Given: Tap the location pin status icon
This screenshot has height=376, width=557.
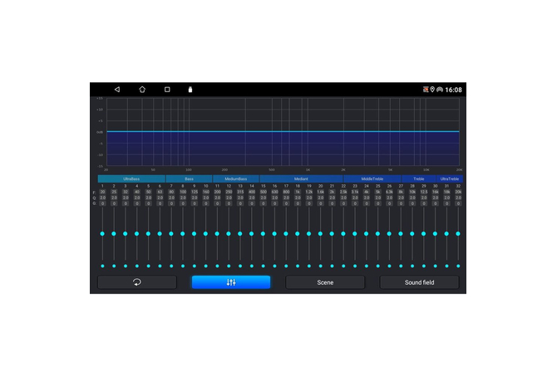Looking at the screenshot, I should point(432,90).
